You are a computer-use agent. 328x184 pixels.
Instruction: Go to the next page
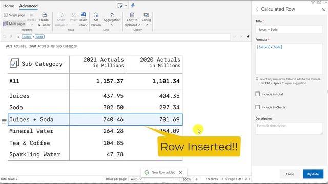(x=246, y=179)
